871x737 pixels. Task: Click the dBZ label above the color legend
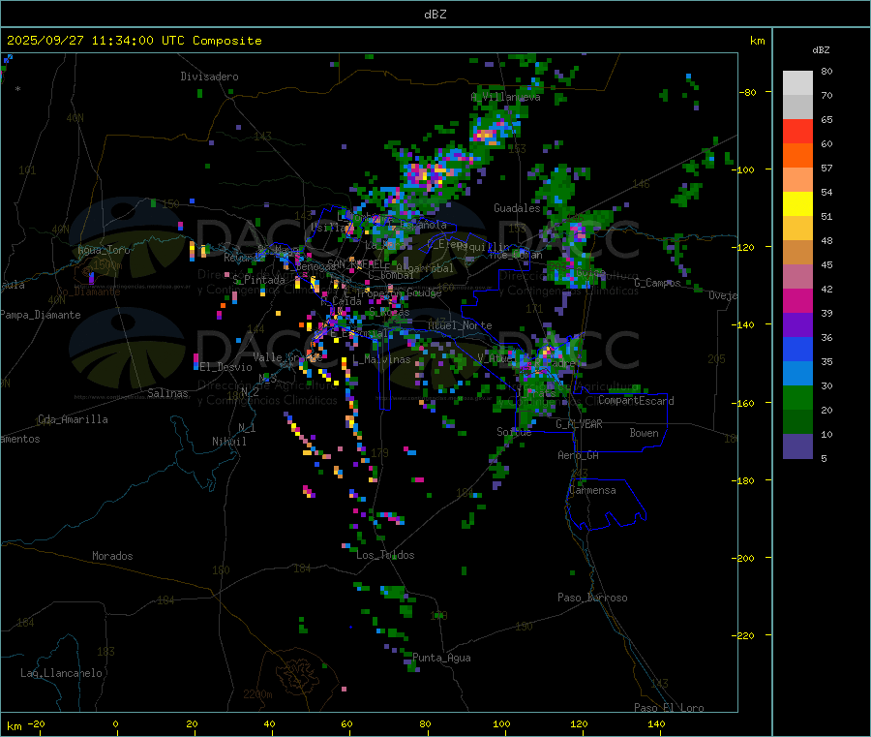click(821, 50)
